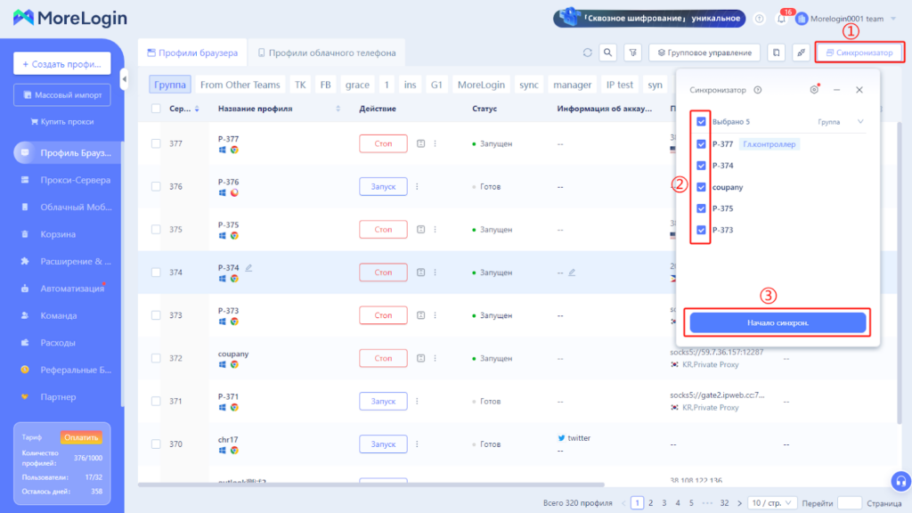The image size is (912, 513).
Task: Click the pencil edit icon beside P-374
Action: 249,267
